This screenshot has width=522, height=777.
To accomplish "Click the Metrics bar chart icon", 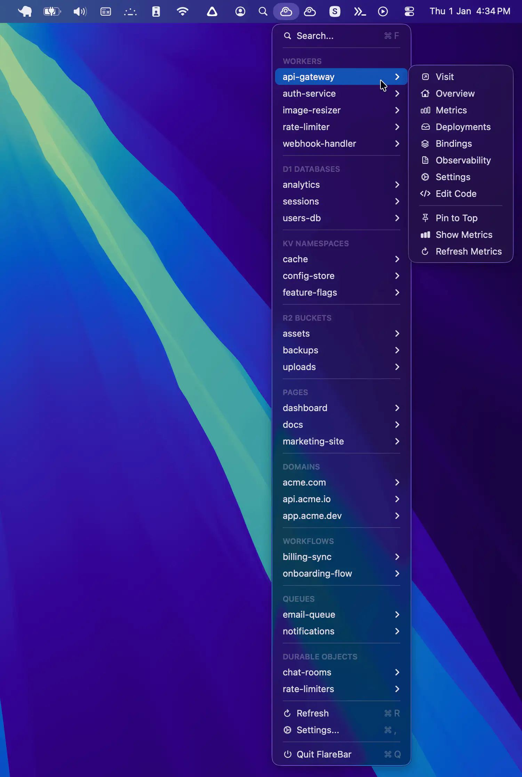I will pos(425,110).
